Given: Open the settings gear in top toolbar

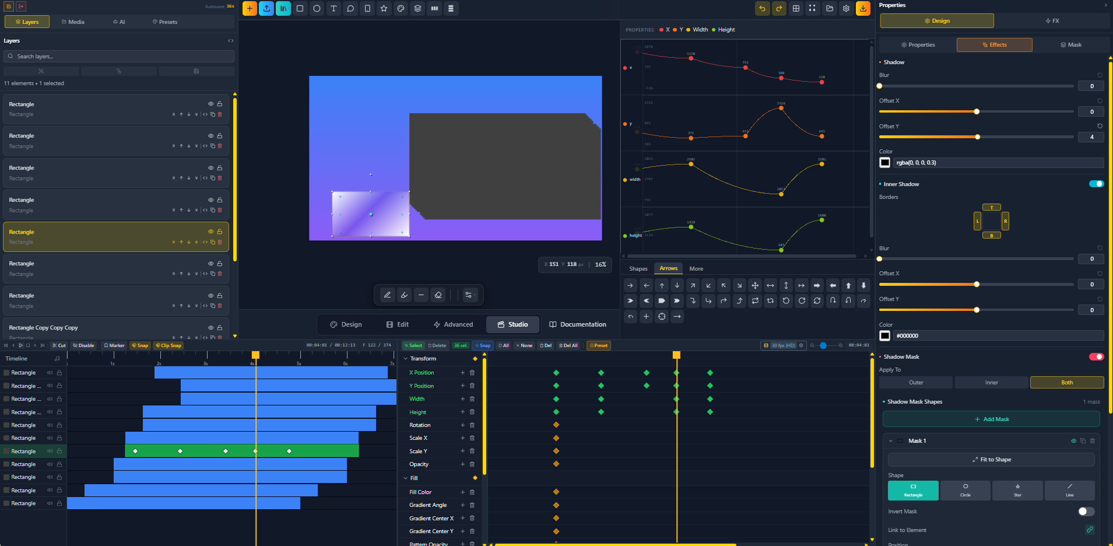Looking at the screenshot, I should 846,9.
